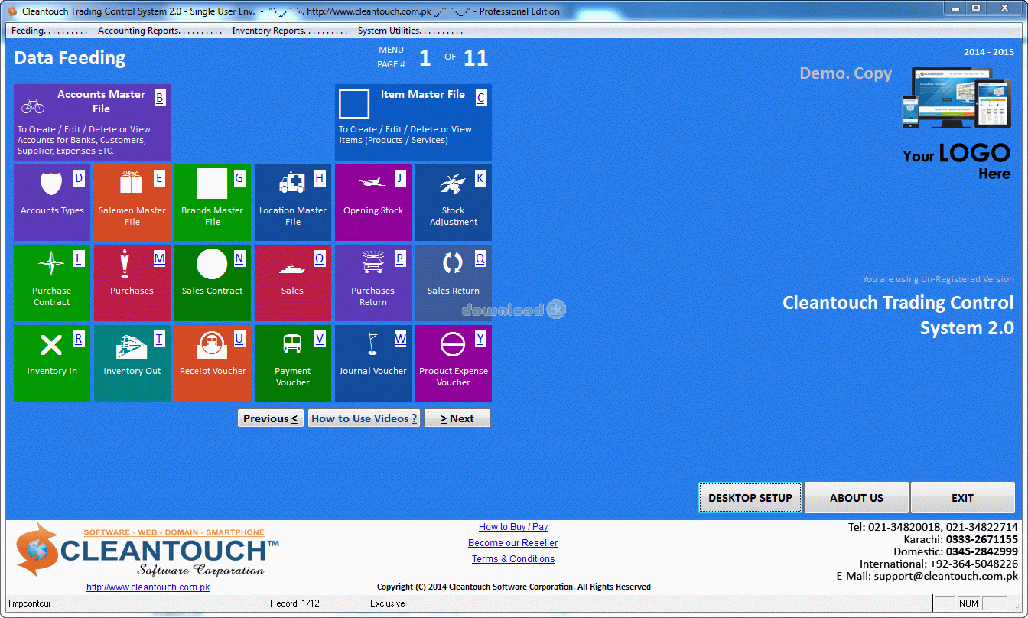This screenshot has width=1028, height=618.
Task: Open Become our Reseller link
Action: coord(513,543)
